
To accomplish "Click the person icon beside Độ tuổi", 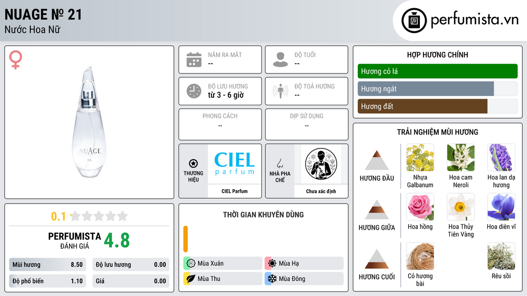I will (280, 60).
